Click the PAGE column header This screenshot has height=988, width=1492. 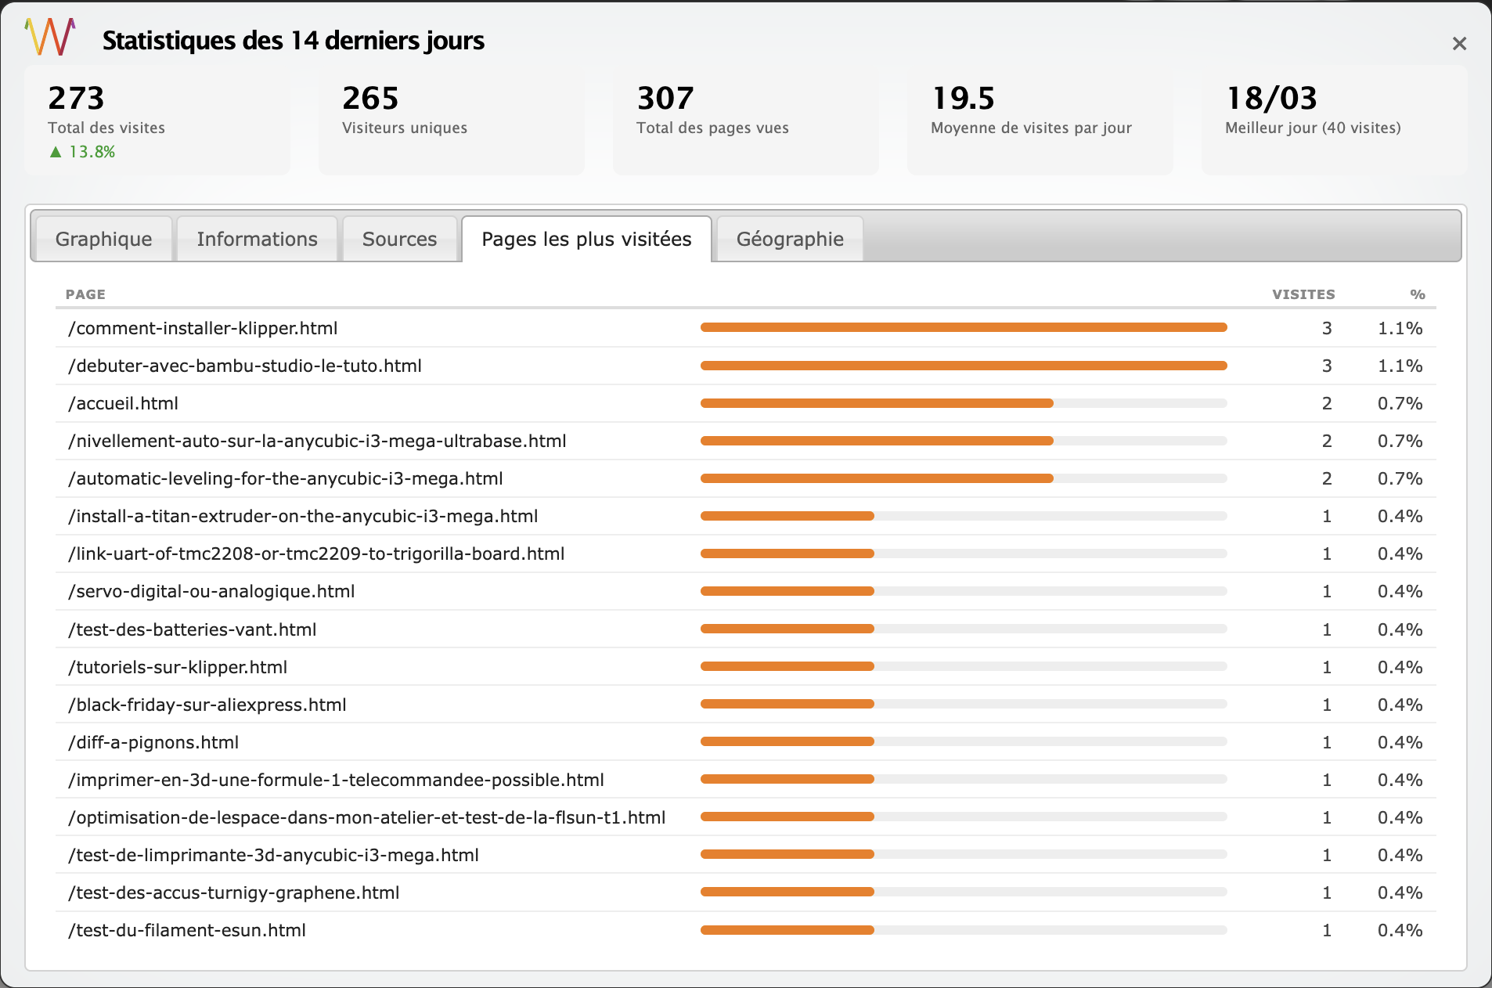click(x=85, y=294)
